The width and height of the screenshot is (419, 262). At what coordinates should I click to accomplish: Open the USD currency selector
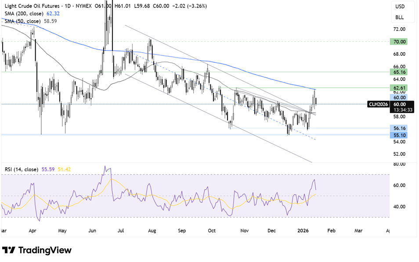400,7
